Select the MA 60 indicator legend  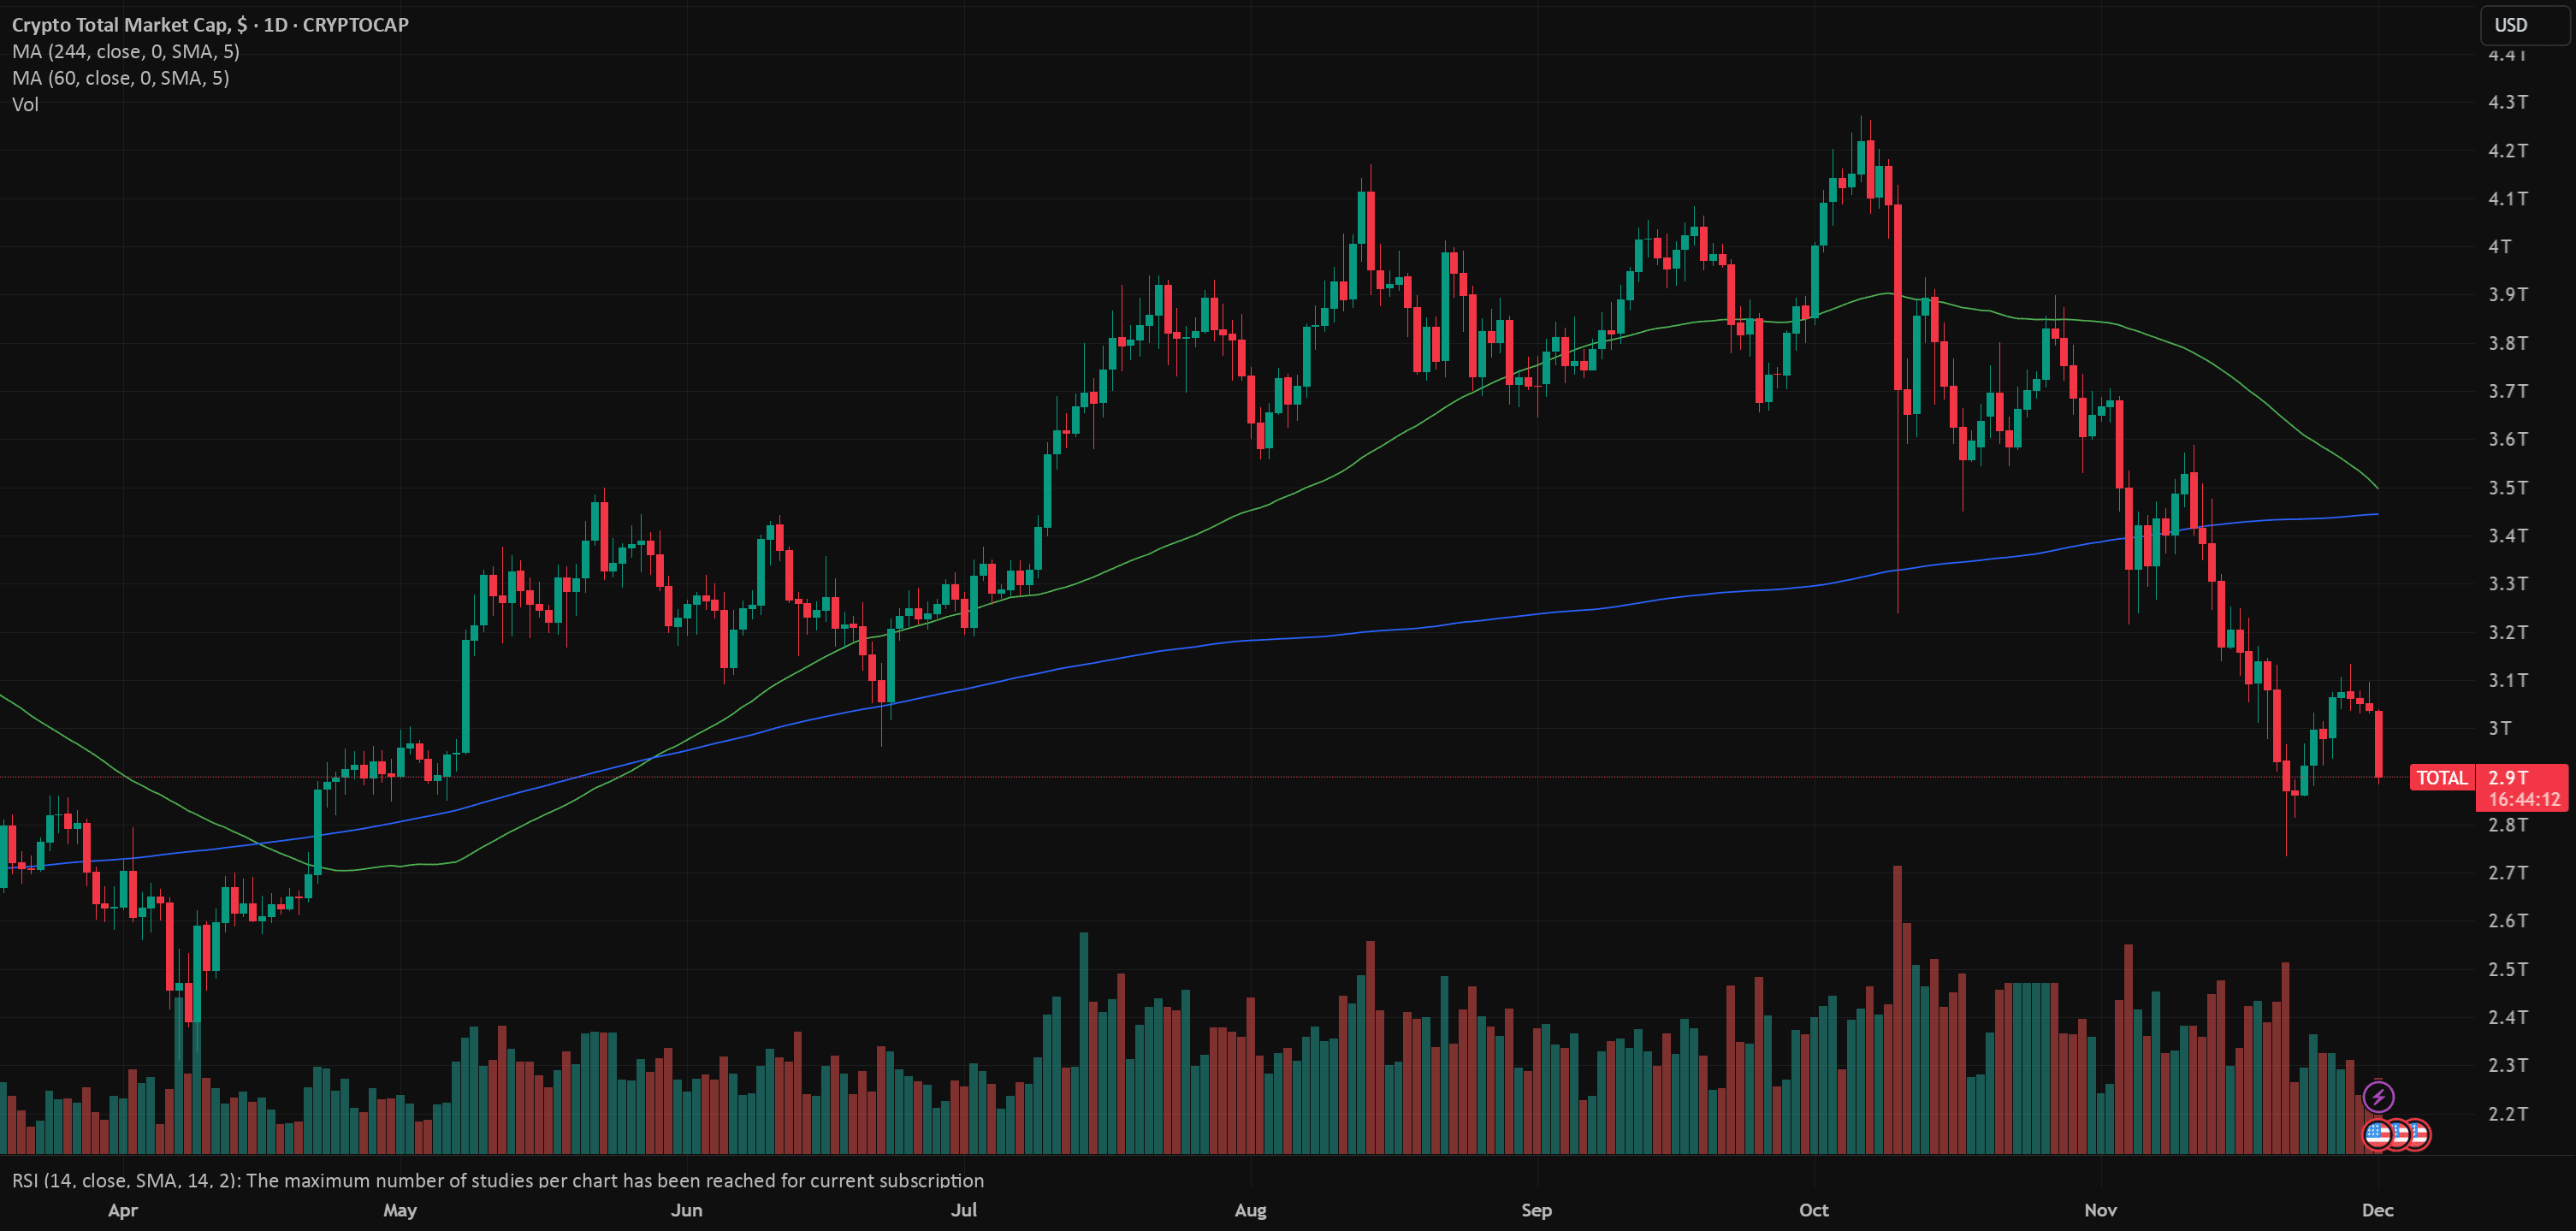[121, 78]
